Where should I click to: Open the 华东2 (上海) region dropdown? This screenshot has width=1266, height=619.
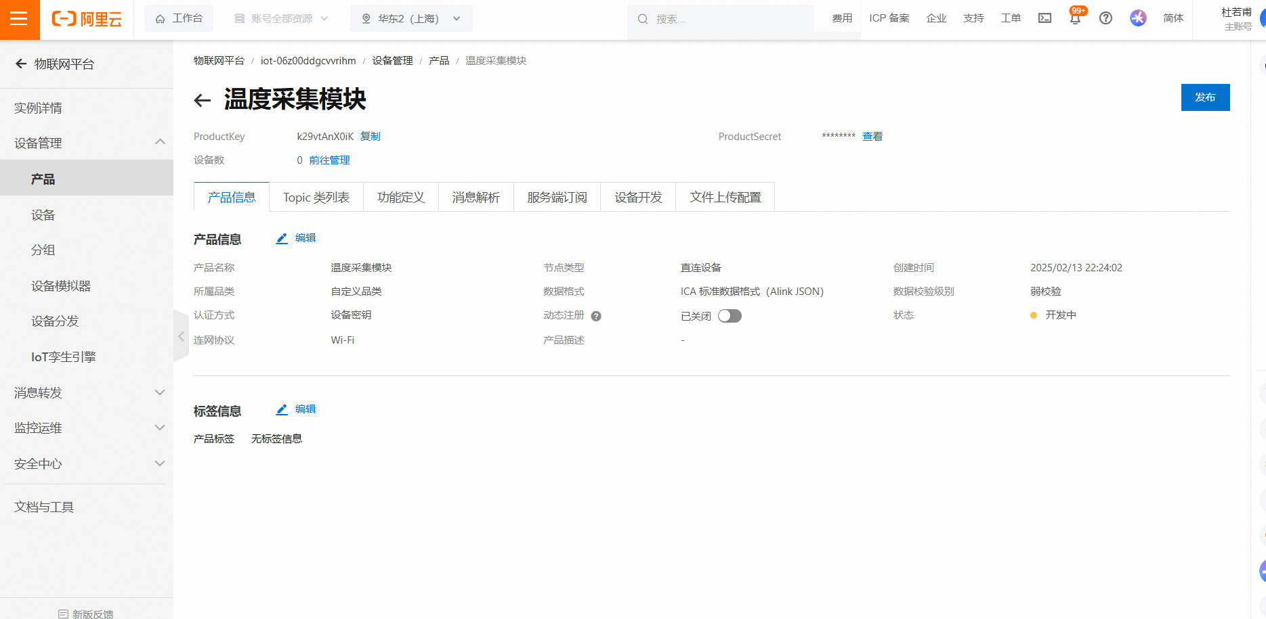411,18
